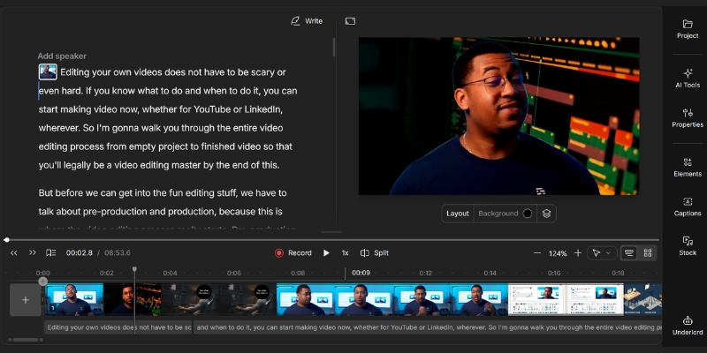Zoom in the timeline with plus
Image resolution: width=707 pixels, height=353 pixels.
pos(578,253)
